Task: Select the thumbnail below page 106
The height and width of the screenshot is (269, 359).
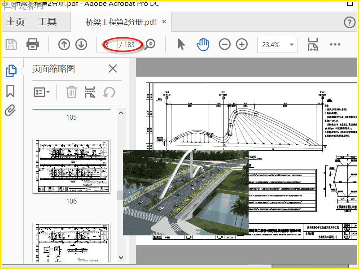Action: point(71,242)
